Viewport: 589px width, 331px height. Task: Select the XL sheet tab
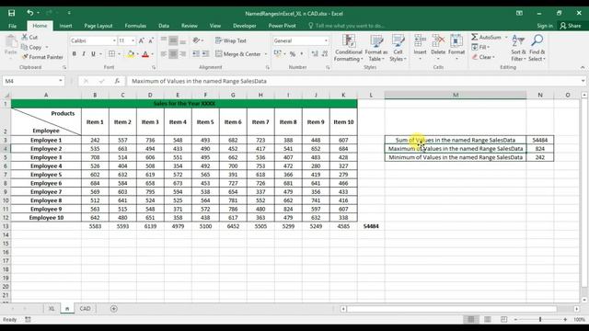pyautogui.click(x=52, y=309)
